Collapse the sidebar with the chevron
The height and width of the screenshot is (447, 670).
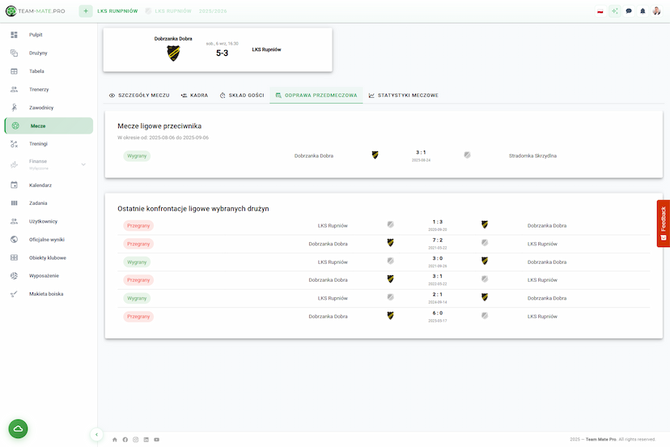click(x=96, y=435)
